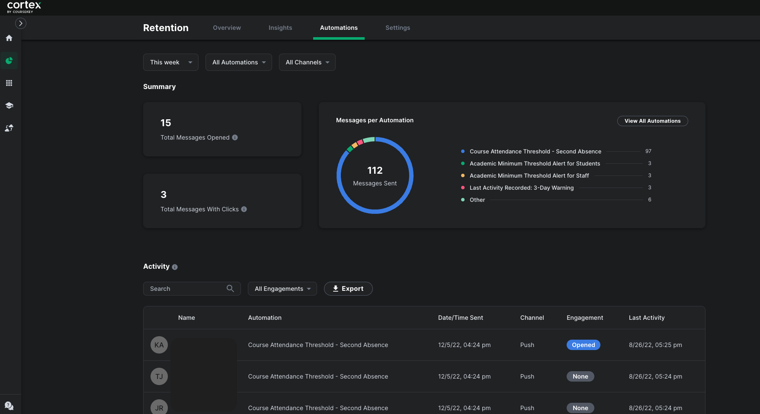Select the Retention pie chart sidebar icon
This screenshot has width=760, height=414.
click(x=9, y=61)
